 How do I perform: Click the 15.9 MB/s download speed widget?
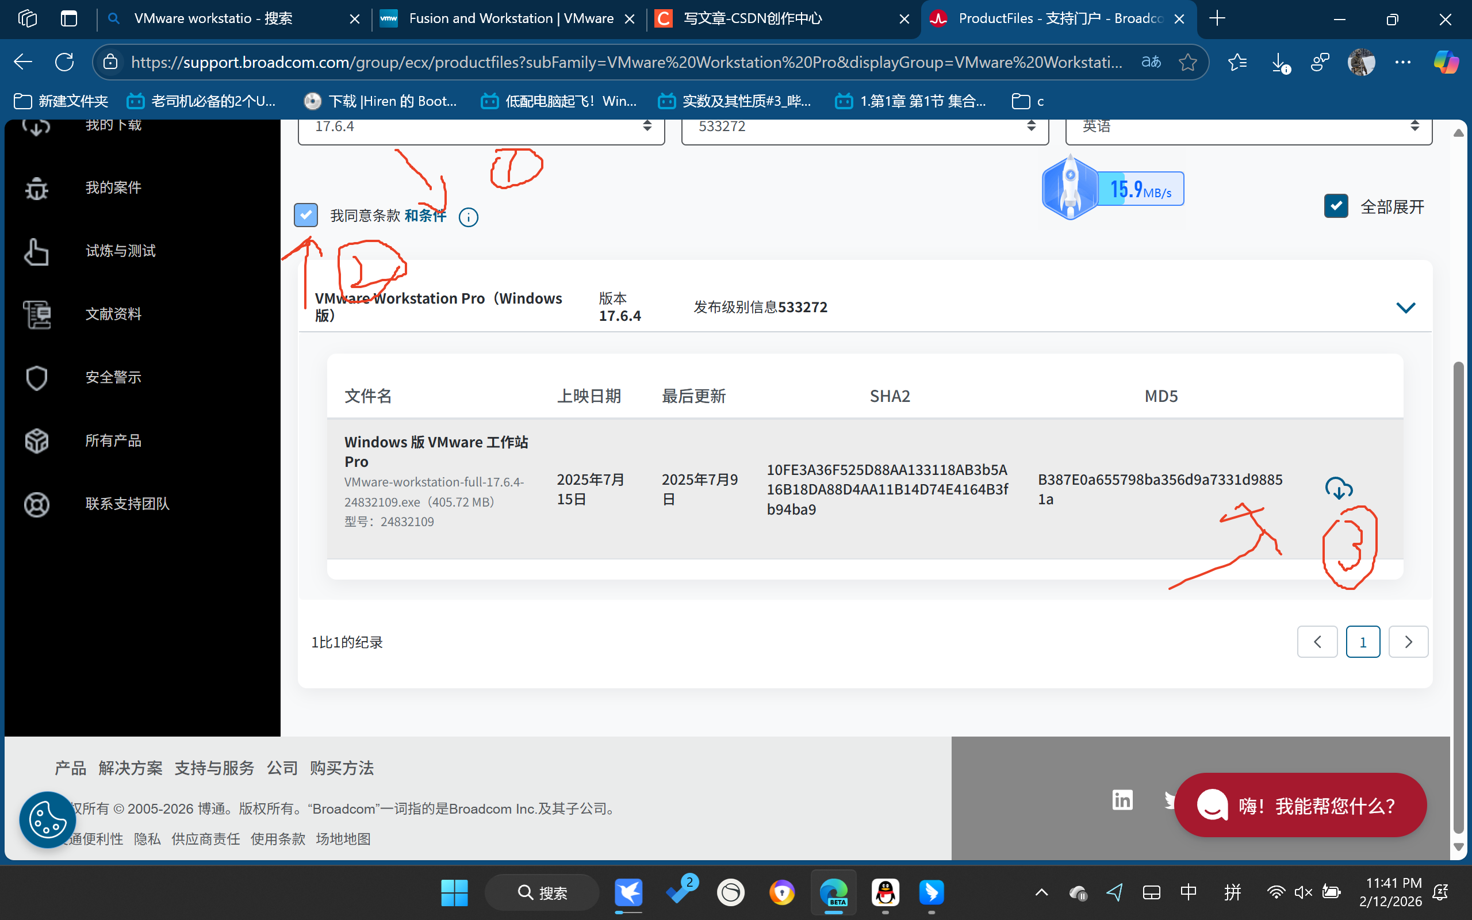pyautogui.click(x=1113, y=189)
